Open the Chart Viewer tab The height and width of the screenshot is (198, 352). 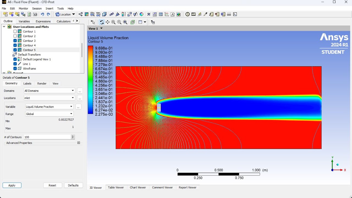pos(138,188)
